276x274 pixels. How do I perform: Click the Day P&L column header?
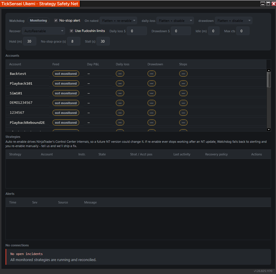pos(93,64)
